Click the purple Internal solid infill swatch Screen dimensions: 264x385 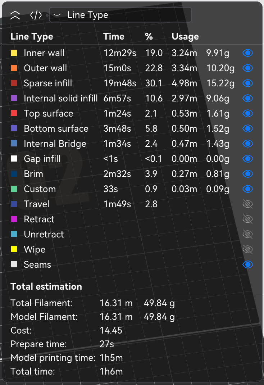click(14, 99)
